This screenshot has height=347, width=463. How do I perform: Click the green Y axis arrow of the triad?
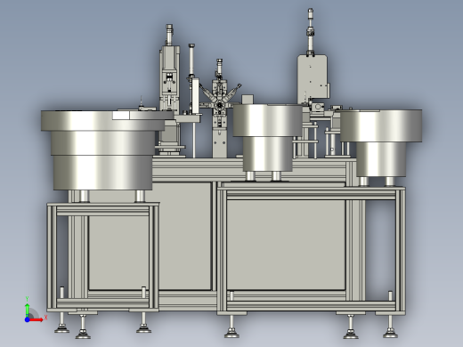click(28, 310)
